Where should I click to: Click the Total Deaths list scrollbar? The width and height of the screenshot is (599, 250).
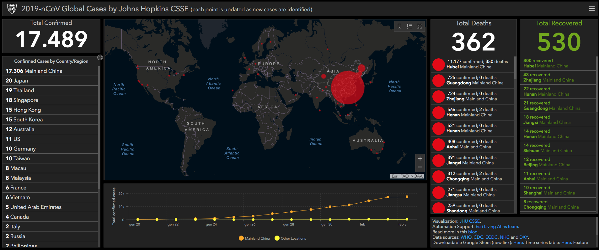515,68
